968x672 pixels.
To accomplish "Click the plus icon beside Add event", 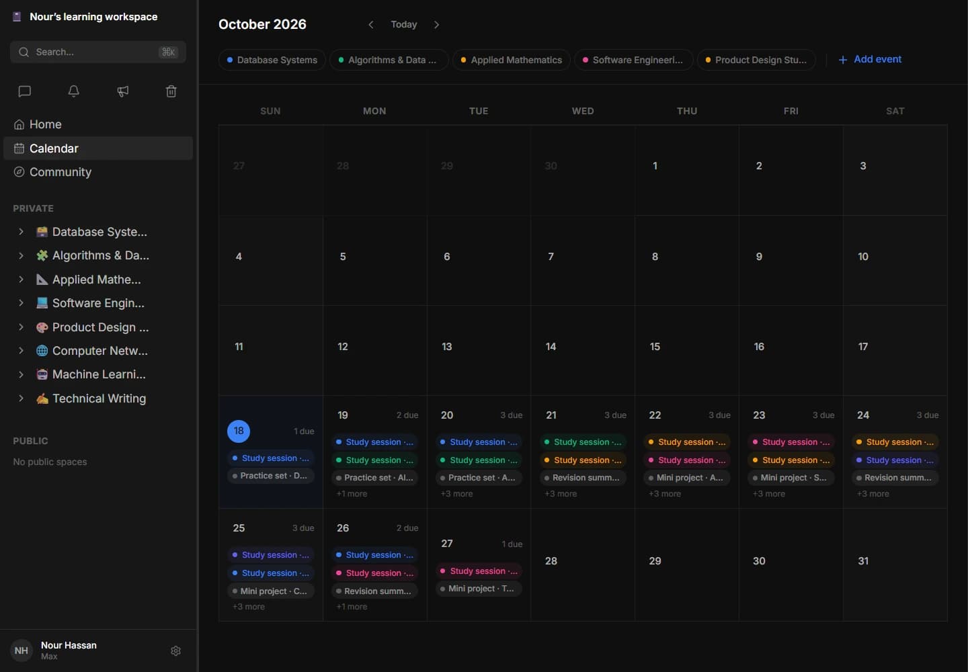I will 843,60.
